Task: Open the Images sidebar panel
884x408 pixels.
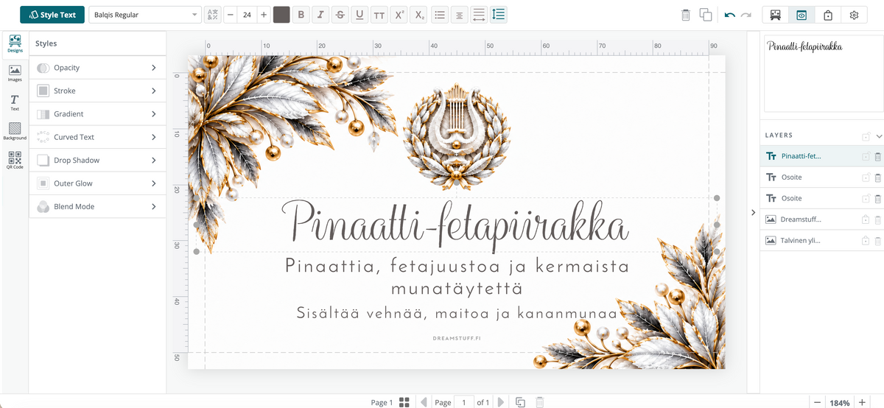Action: 15,73
